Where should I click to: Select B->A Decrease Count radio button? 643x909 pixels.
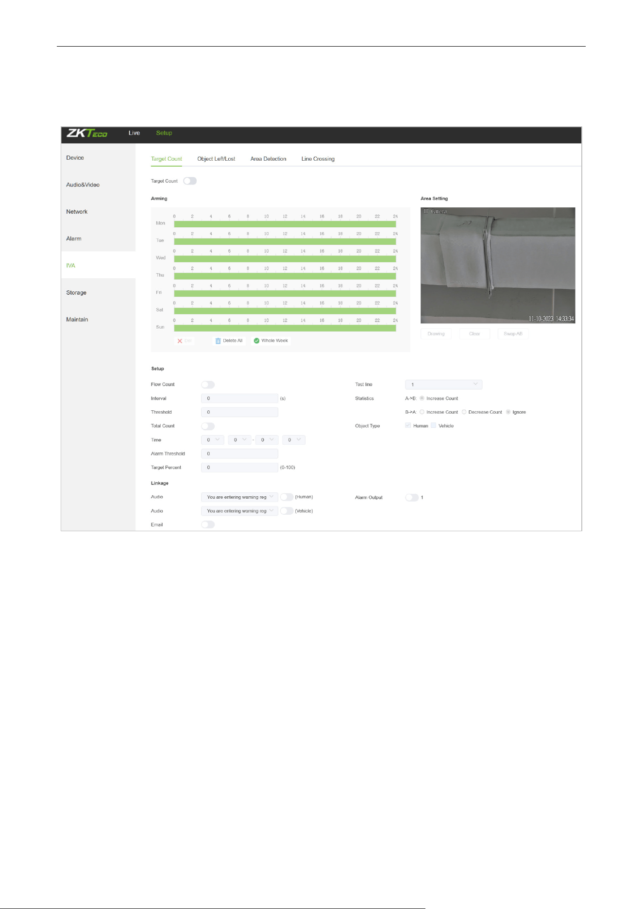pos(464,412)
